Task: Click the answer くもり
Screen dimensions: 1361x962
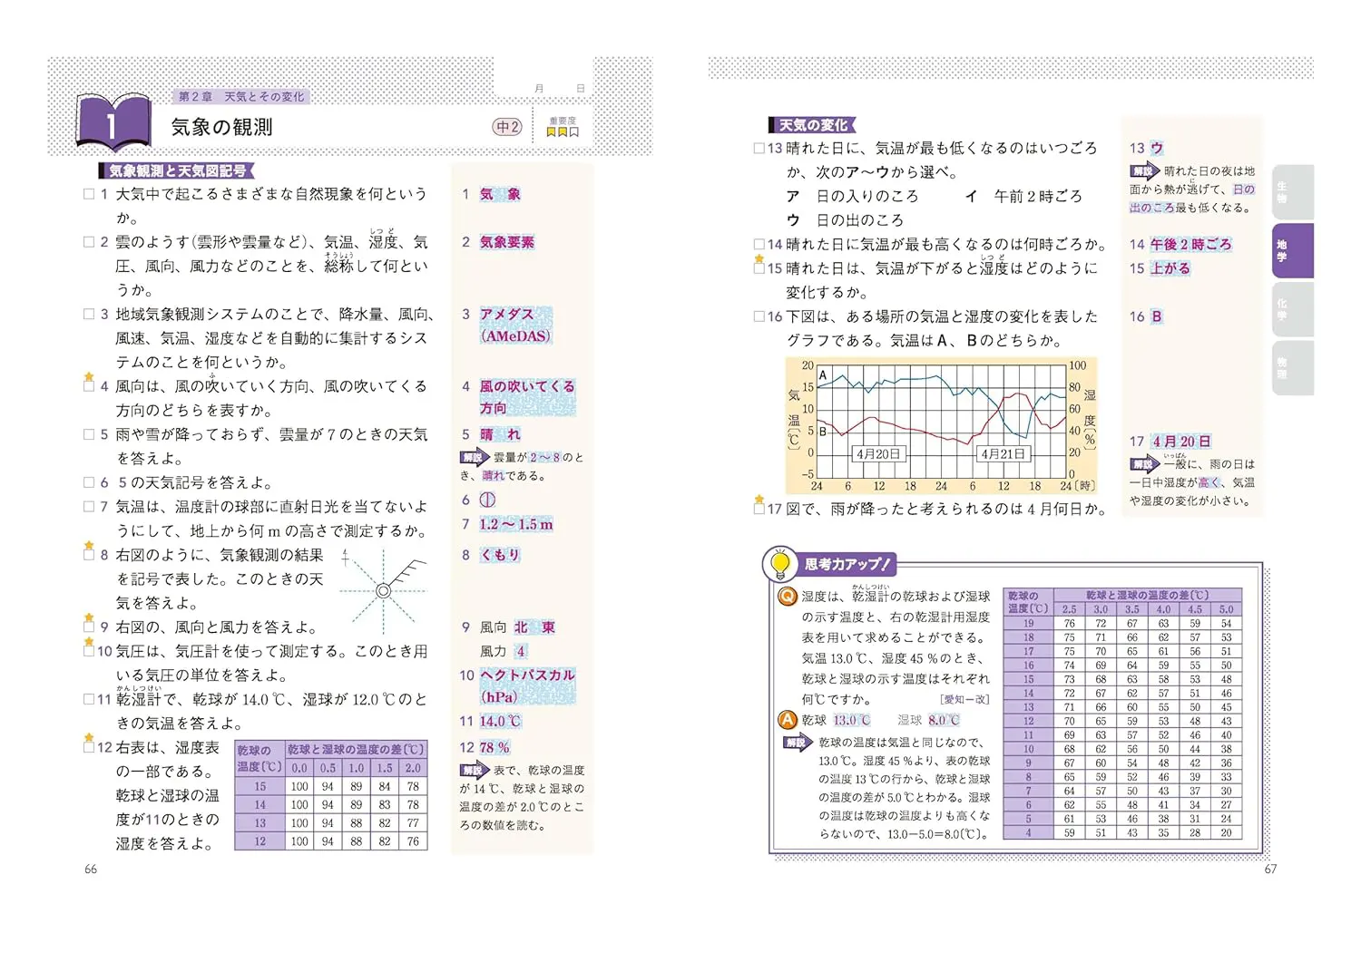Action: [x=500, y=555]
